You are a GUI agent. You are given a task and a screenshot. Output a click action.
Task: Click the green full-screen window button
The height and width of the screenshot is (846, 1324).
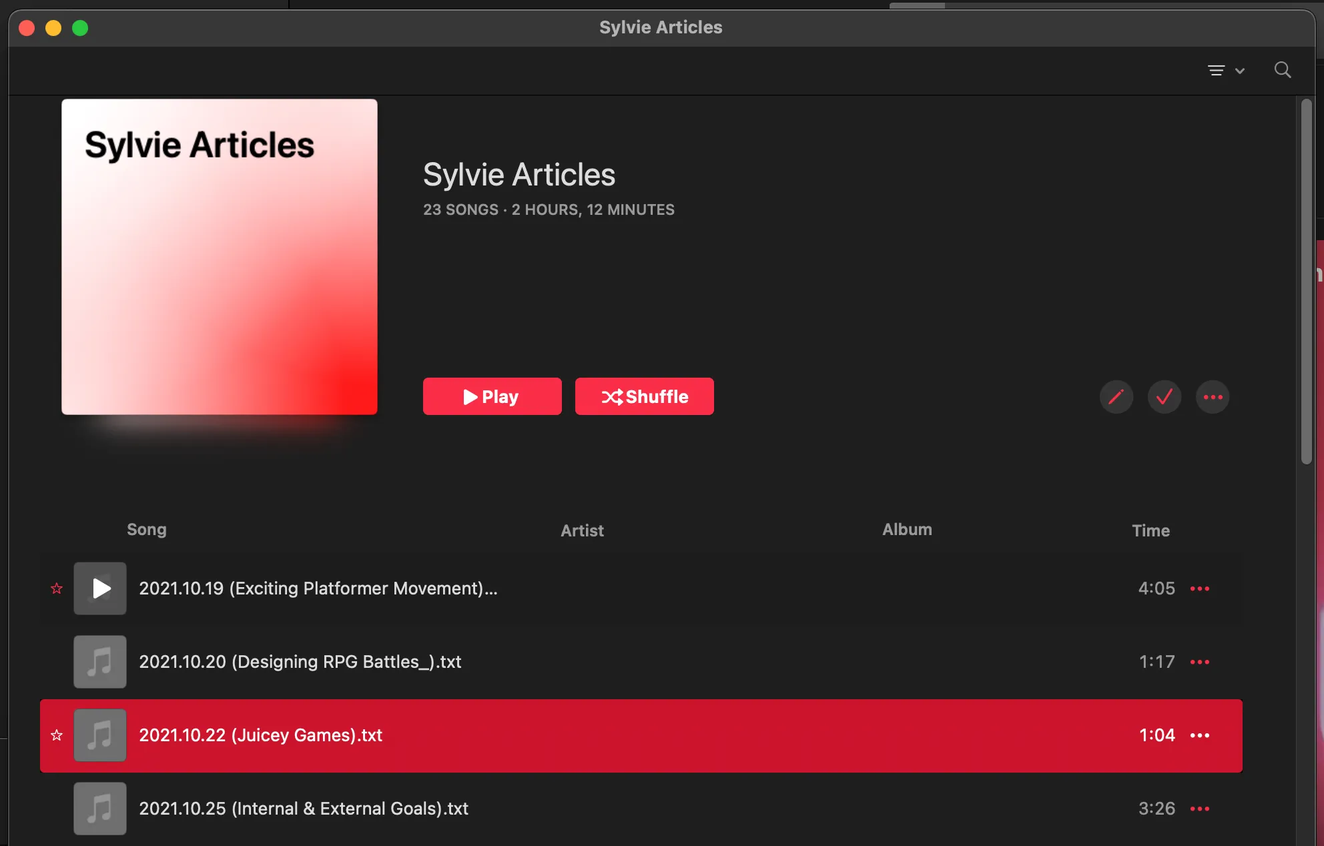tap(80, 28)
